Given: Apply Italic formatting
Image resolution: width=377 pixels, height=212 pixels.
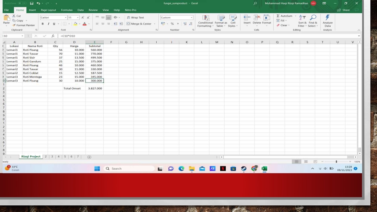Looking at the screenshot, I should coord(48,24).
